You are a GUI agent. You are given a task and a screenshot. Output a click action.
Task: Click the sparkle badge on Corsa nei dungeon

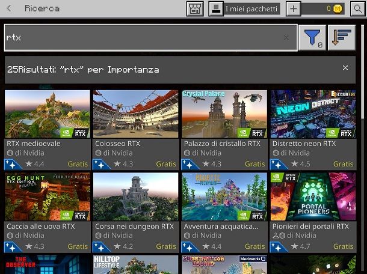pos(100,247)
